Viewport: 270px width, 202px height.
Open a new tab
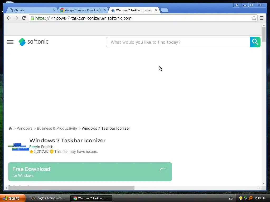coord(165,10)
